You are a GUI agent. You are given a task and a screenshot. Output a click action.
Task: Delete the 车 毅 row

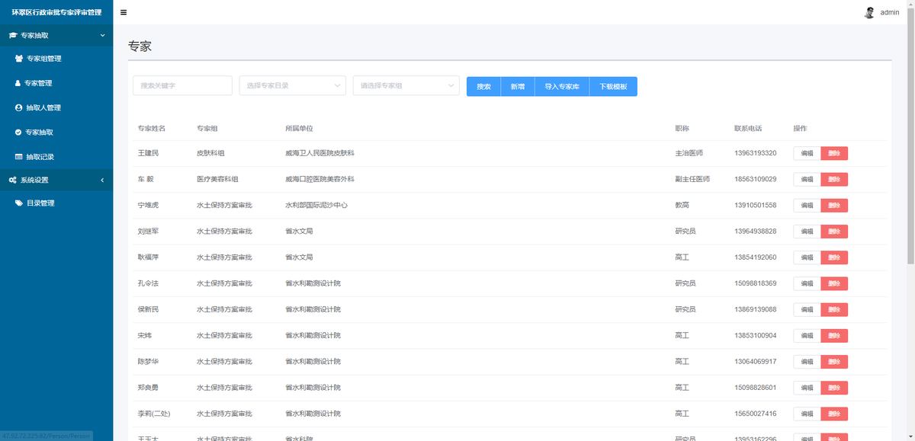[834, 179]
